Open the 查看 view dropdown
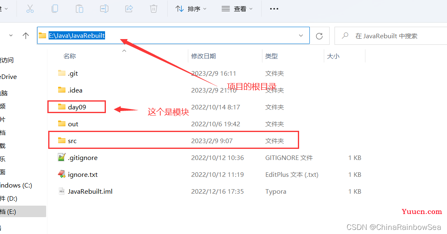447x234 pixels. (237, 9)
